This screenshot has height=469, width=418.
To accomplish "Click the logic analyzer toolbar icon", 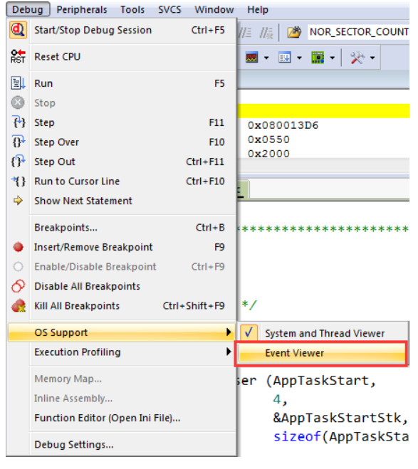I will tap(251, 57).
